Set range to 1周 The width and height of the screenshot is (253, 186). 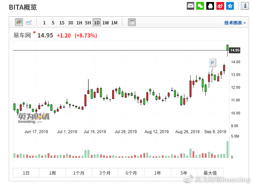point(52,173)
